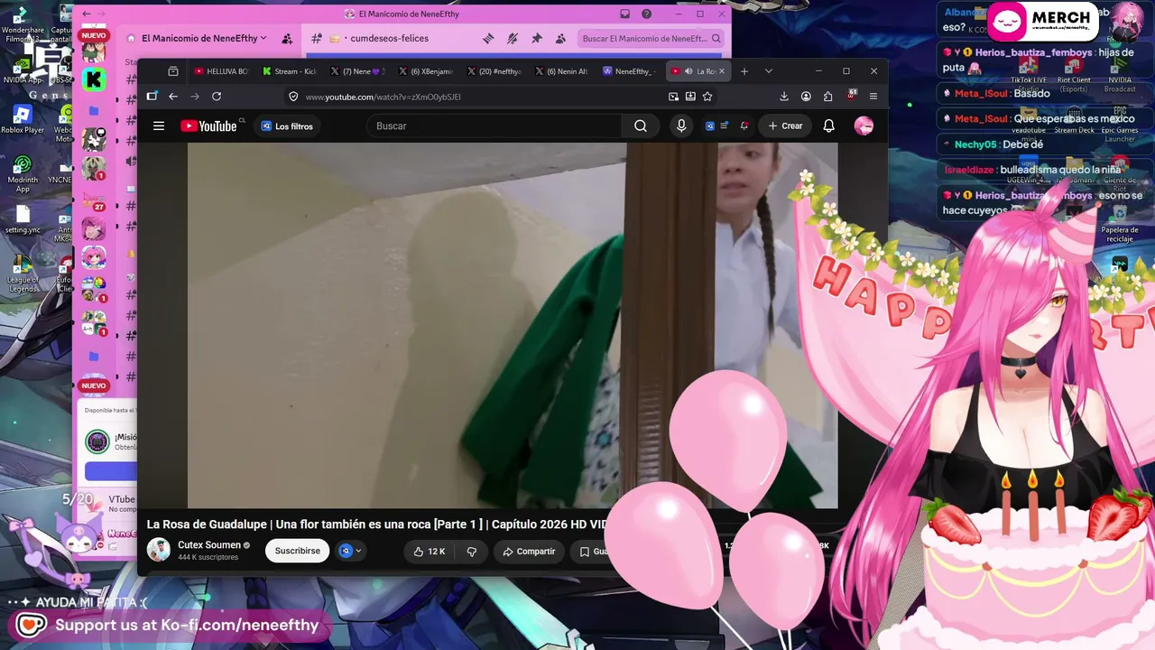
Task: Show Discord member list
Action: 560,39
